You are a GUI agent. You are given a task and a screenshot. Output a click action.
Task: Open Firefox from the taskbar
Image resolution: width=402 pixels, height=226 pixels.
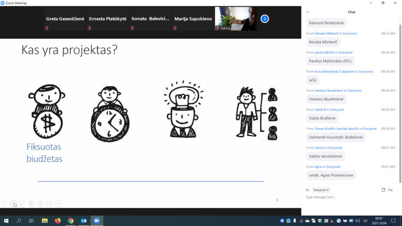click(58, 221)
